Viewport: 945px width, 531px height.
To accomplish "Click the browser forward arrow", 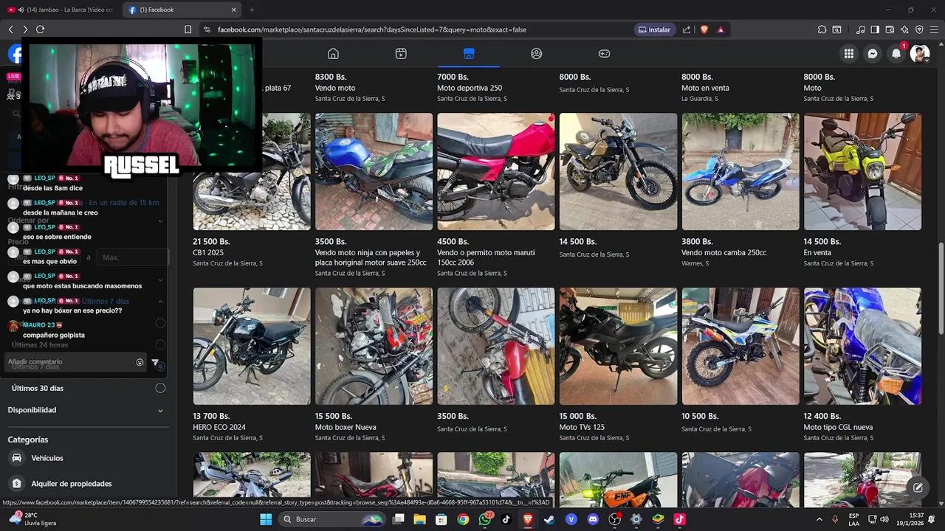I will pyautogui.click(x=25, y=29).
